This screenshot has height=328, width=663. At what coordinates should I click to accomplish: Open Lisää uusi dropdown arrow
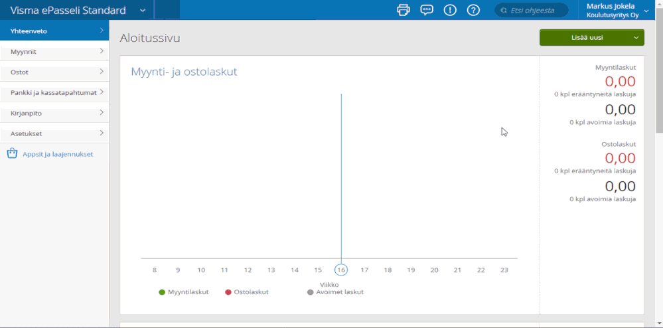(636, 38)
